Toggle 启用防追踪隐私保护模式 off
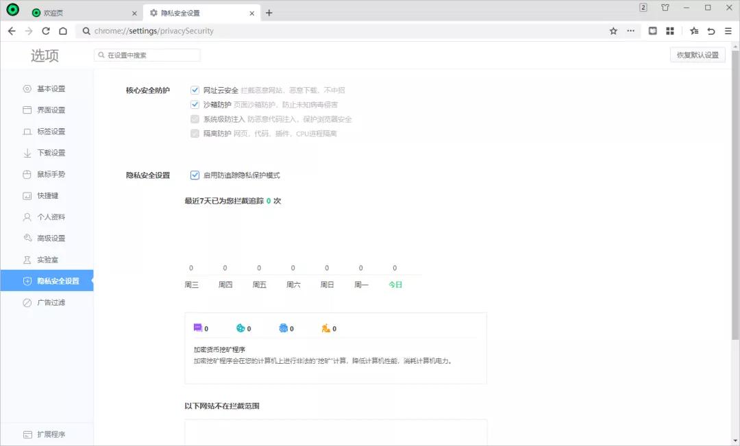 [195, 175]
